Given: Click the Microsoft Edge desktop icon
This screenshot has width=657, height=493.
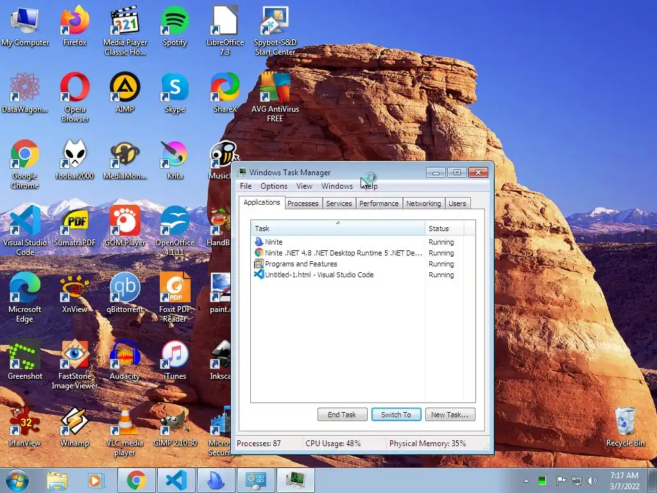Looking at the screenshot, I should (x=25, y=298).
